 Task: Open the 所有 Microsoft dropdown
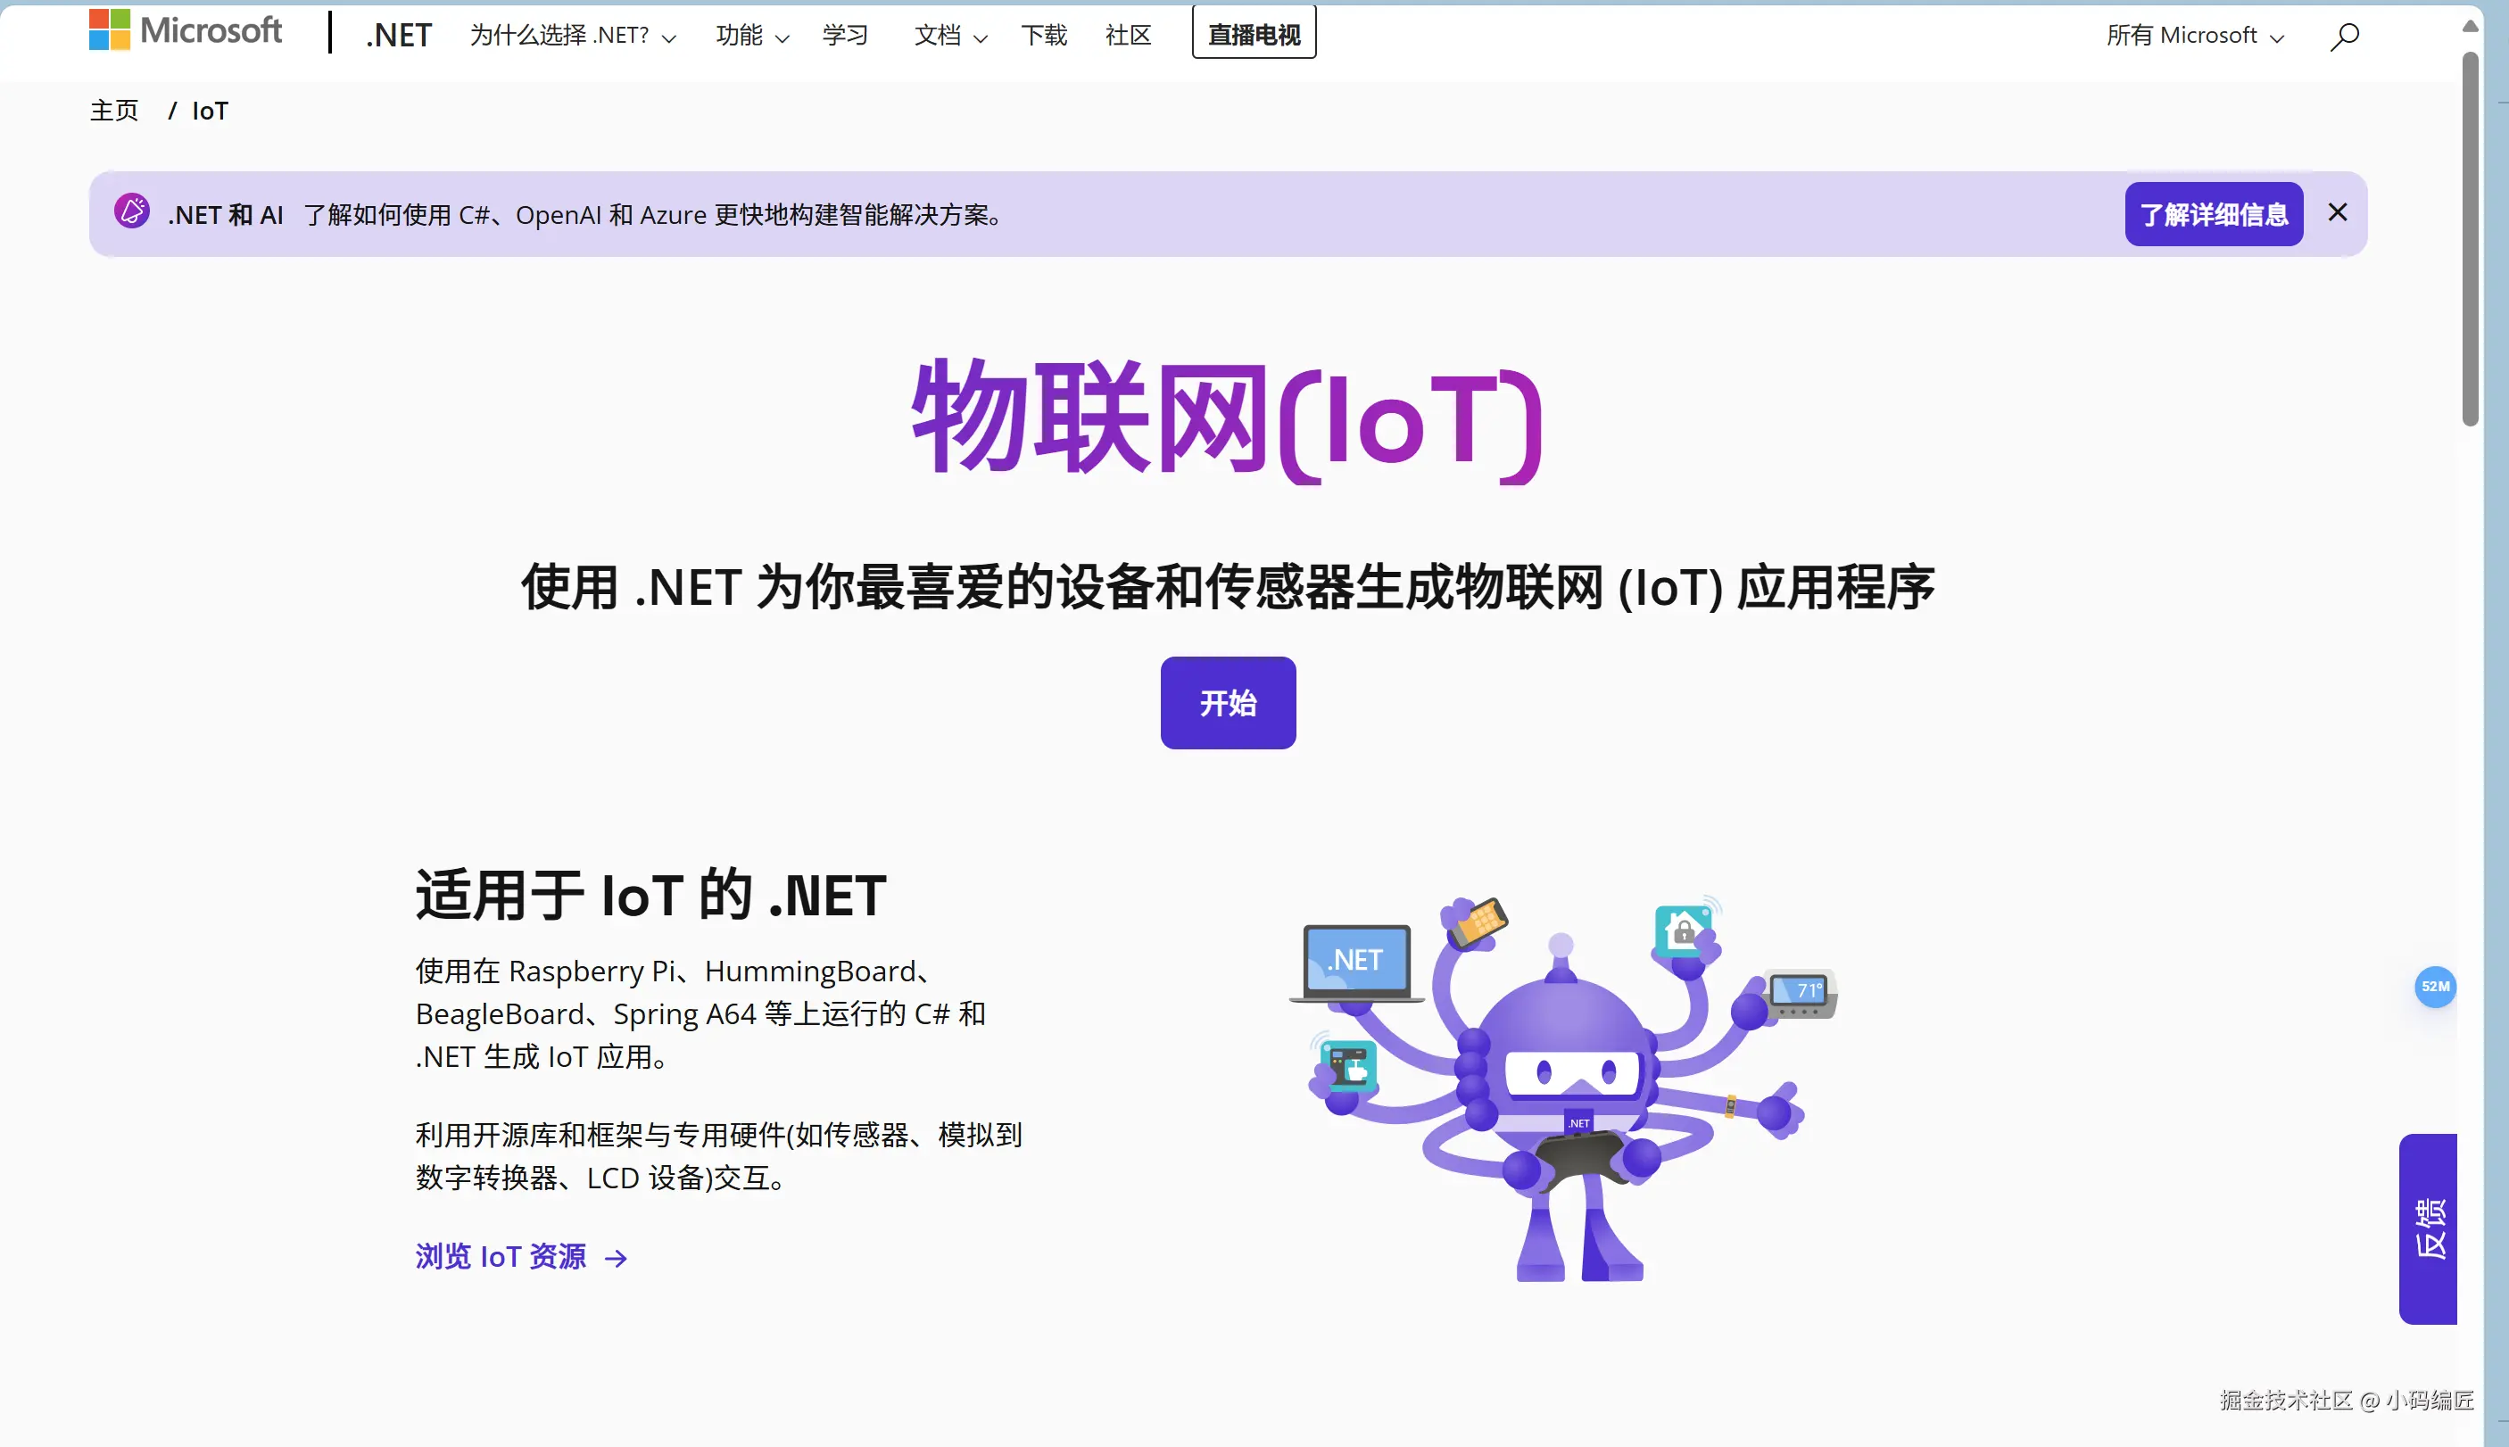tap(2194, 36)
